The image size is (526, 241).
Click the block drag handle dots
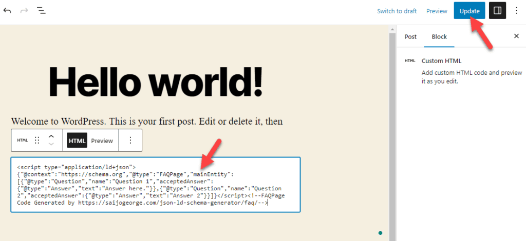37,140
